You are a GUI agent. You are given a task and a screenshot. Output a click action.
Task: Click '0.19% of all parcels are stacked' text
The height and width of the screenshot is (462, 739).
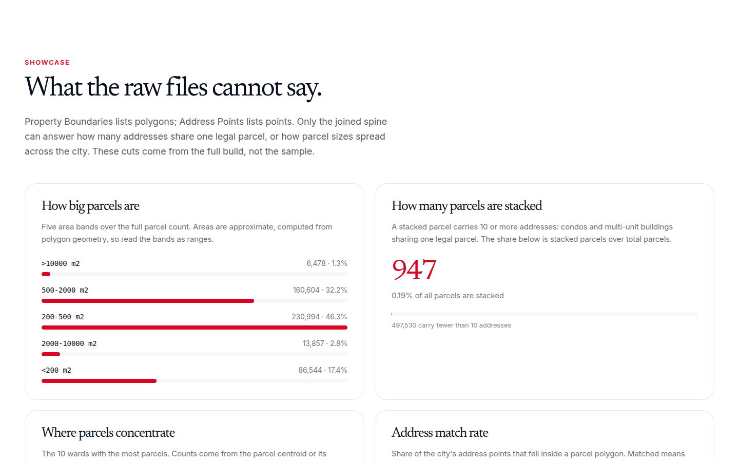(448, 296)
